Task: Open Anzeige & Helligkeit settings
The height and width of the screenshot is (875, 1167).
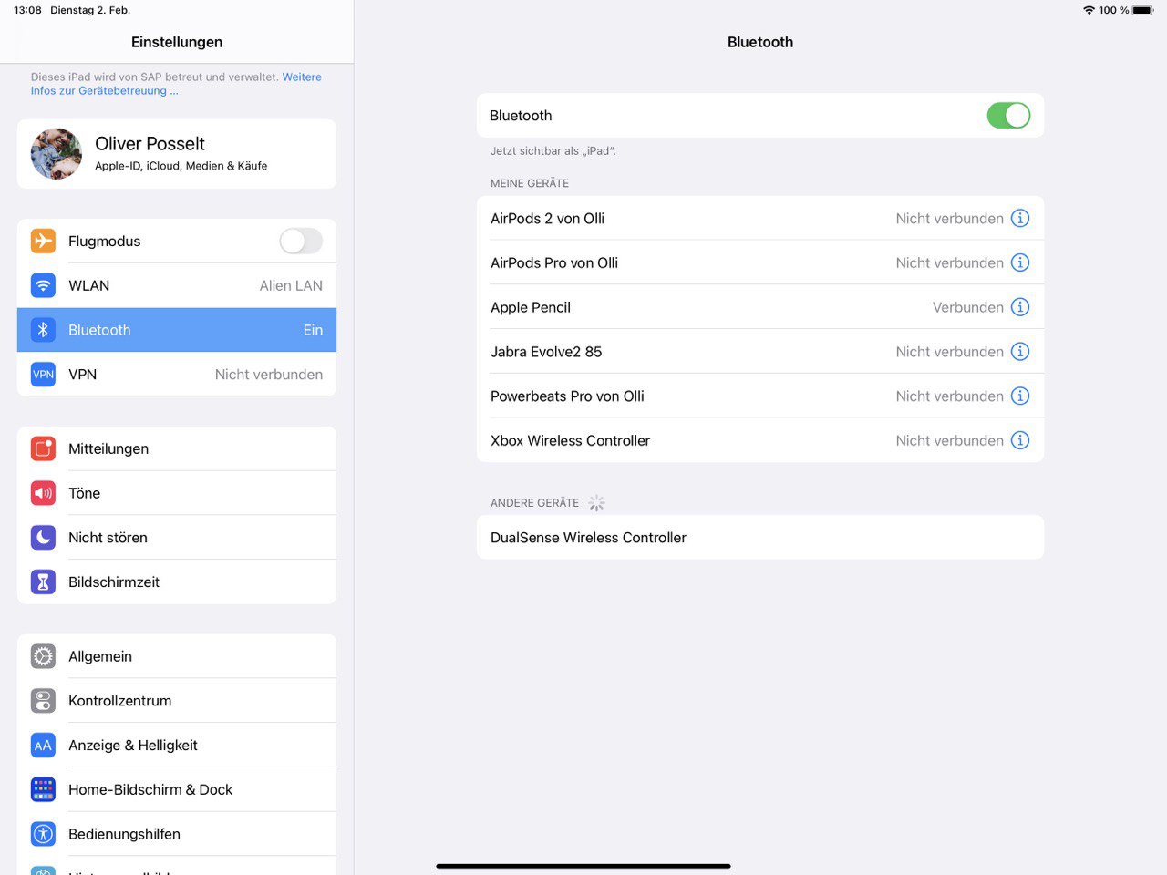Action: (x=177, y=746)
